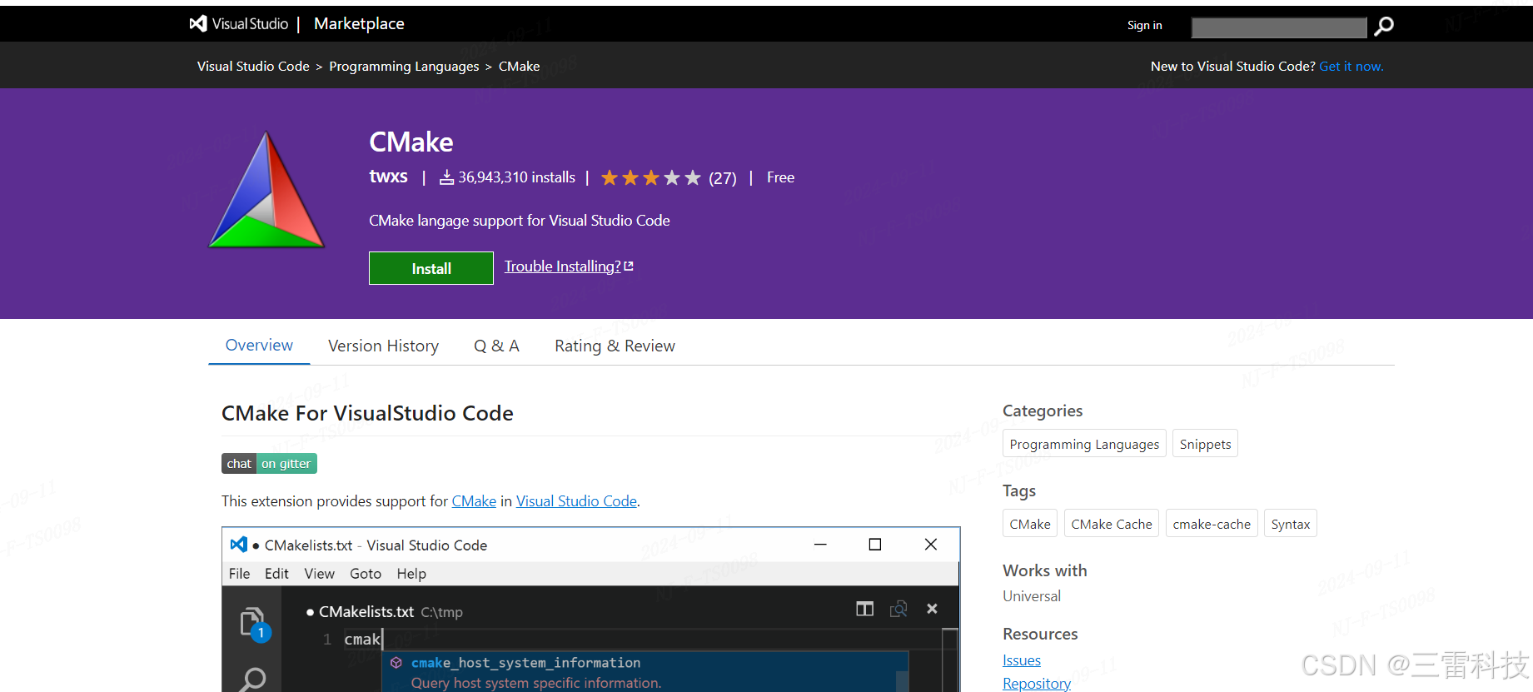Click the Explorer files icon in embedded sidebar
This screenshot has width=1533, height=692.
(x=252, y=623)
